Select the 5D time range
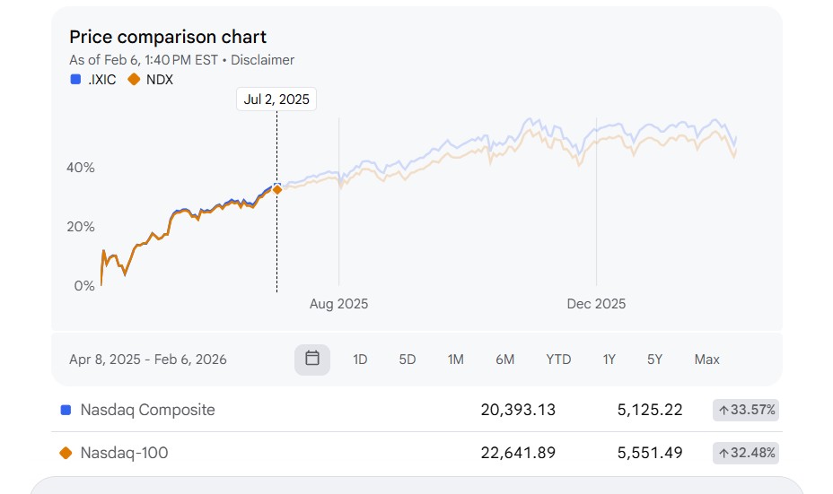Viewport: 833px width, 494px height. 408,360
